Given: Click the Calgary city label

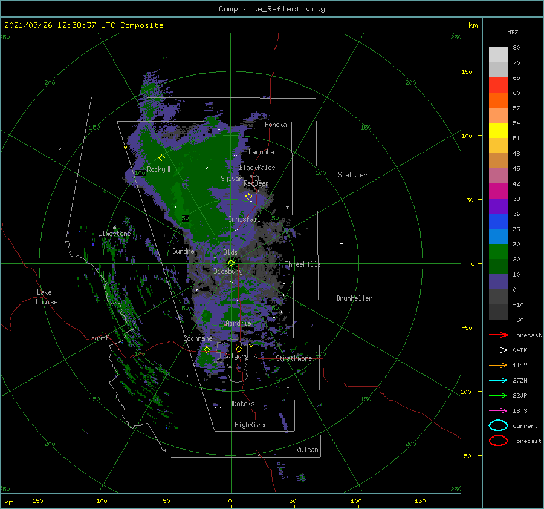Looking at the screenshot, I should (x=236, y=356).
